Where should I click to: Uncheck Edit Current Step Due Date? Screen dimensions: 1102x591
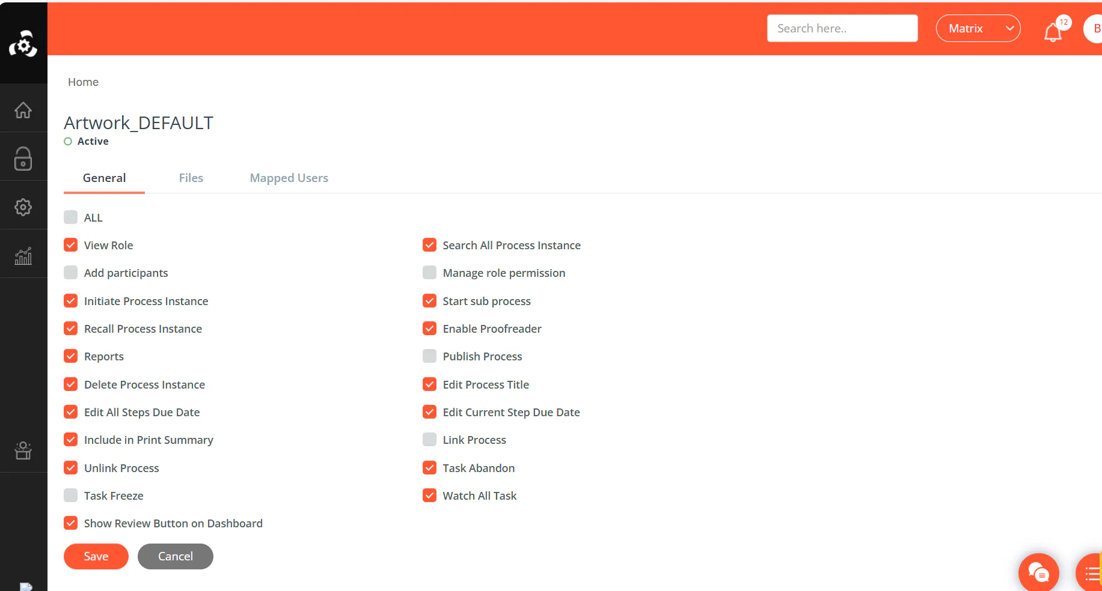coord(429,412)
